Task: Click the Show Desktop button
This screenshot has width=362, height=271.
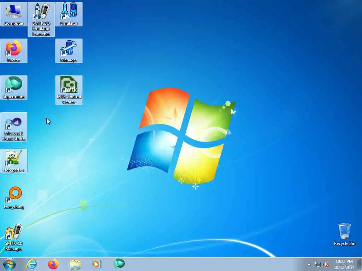Action: pyautogui.click(x=360, y=264)
